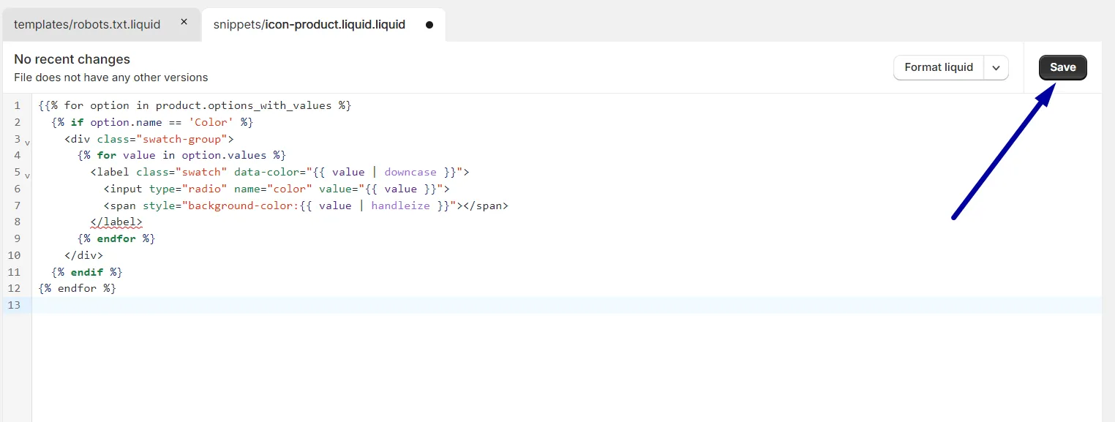
Task: Collapse the code fold at line 3
Action: 27,143
